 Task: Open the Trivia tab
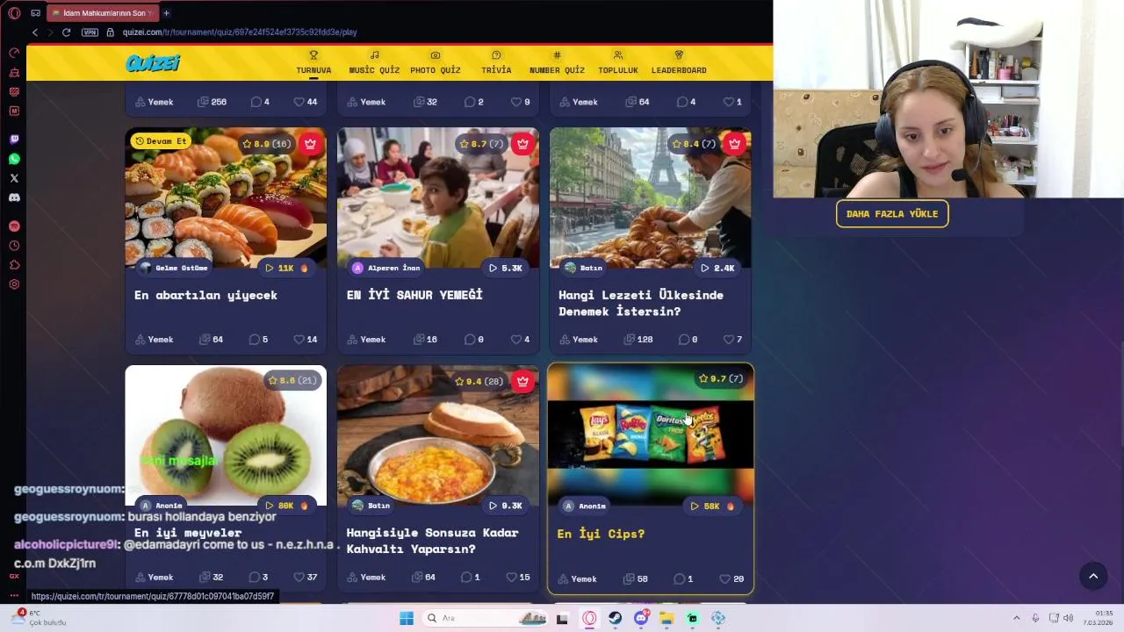tap(496, 62)
